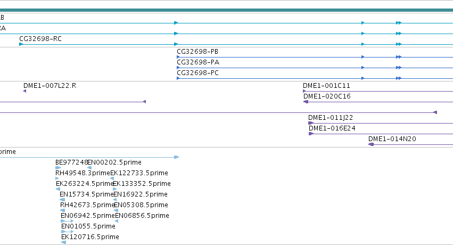The width and height of the screenshot is (453, 245).
Task: Select the DME1-011J22 clone label
Action: (x=331, y=118)
